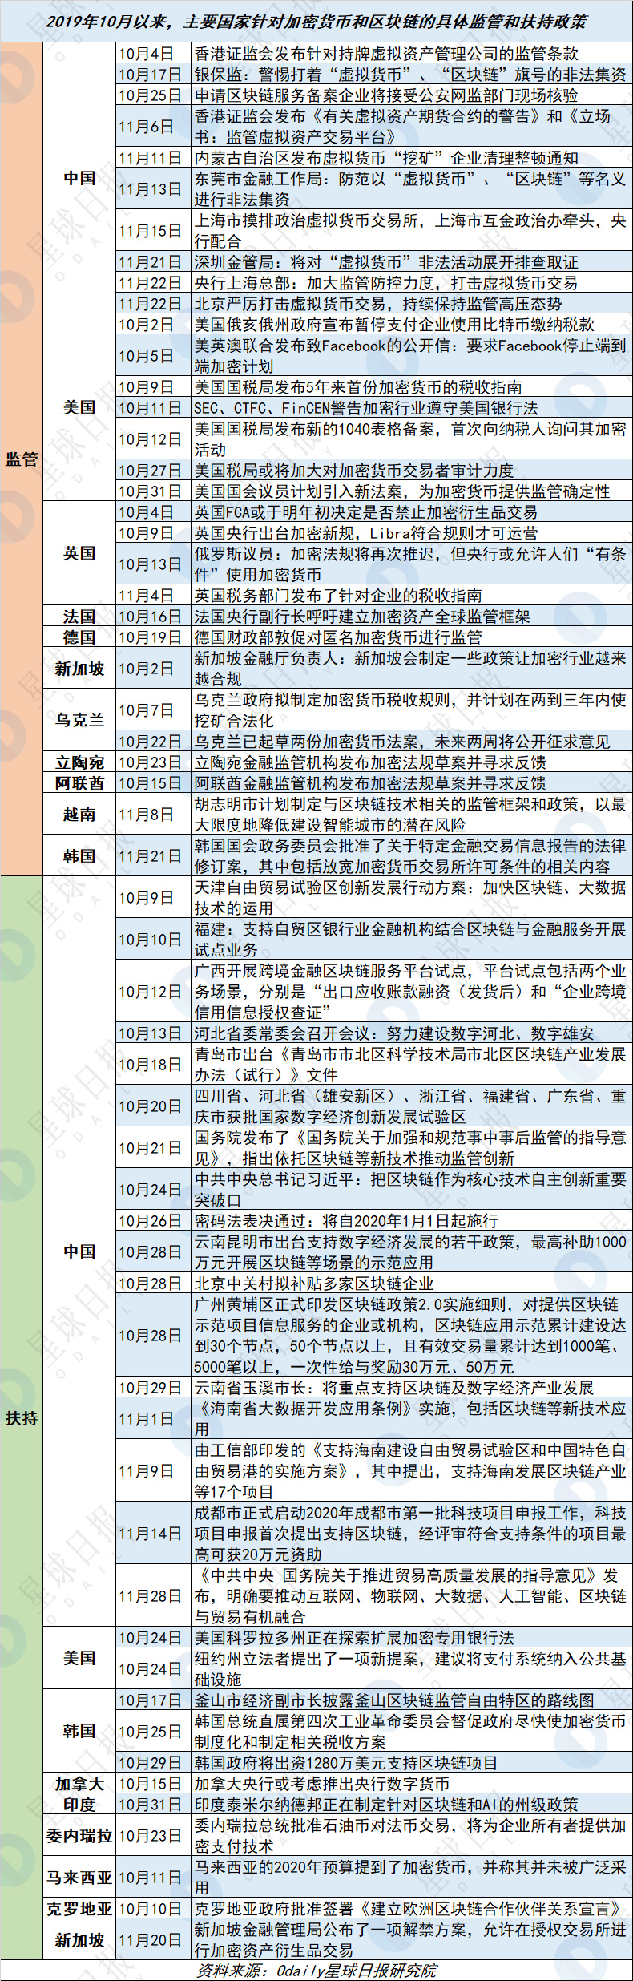
Task: Click the "11月20日" date cell
Action: point(154,1940)
